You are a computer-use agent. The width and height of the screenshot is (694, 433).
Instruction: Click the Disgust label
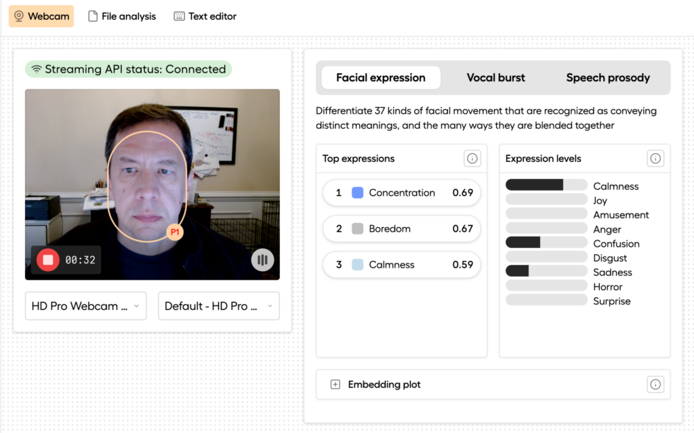(610, 258)
